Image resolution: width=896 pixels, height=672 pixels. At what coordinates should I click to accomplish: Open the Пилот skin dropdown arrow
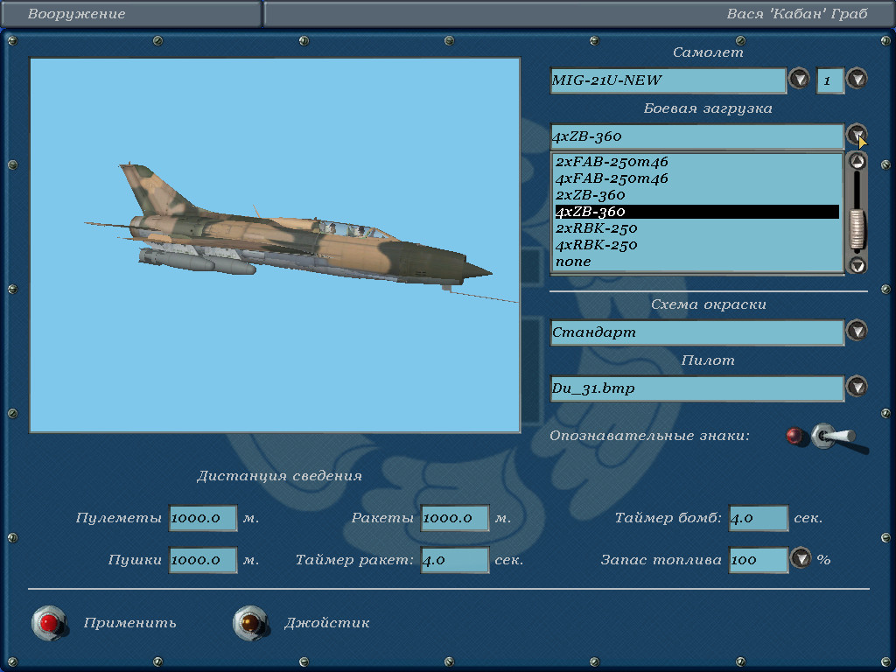click(857, 387)
